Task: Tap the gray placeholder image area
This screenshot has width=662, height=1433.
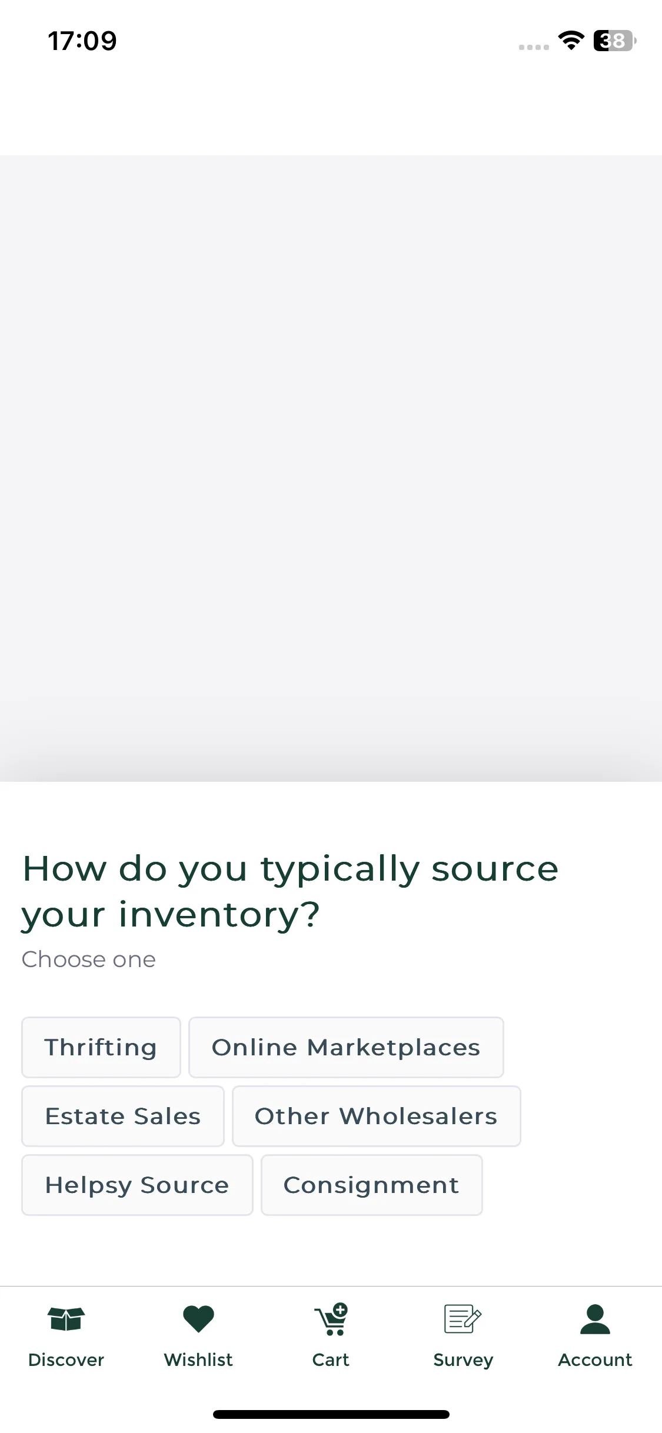Action: [331, 468]
